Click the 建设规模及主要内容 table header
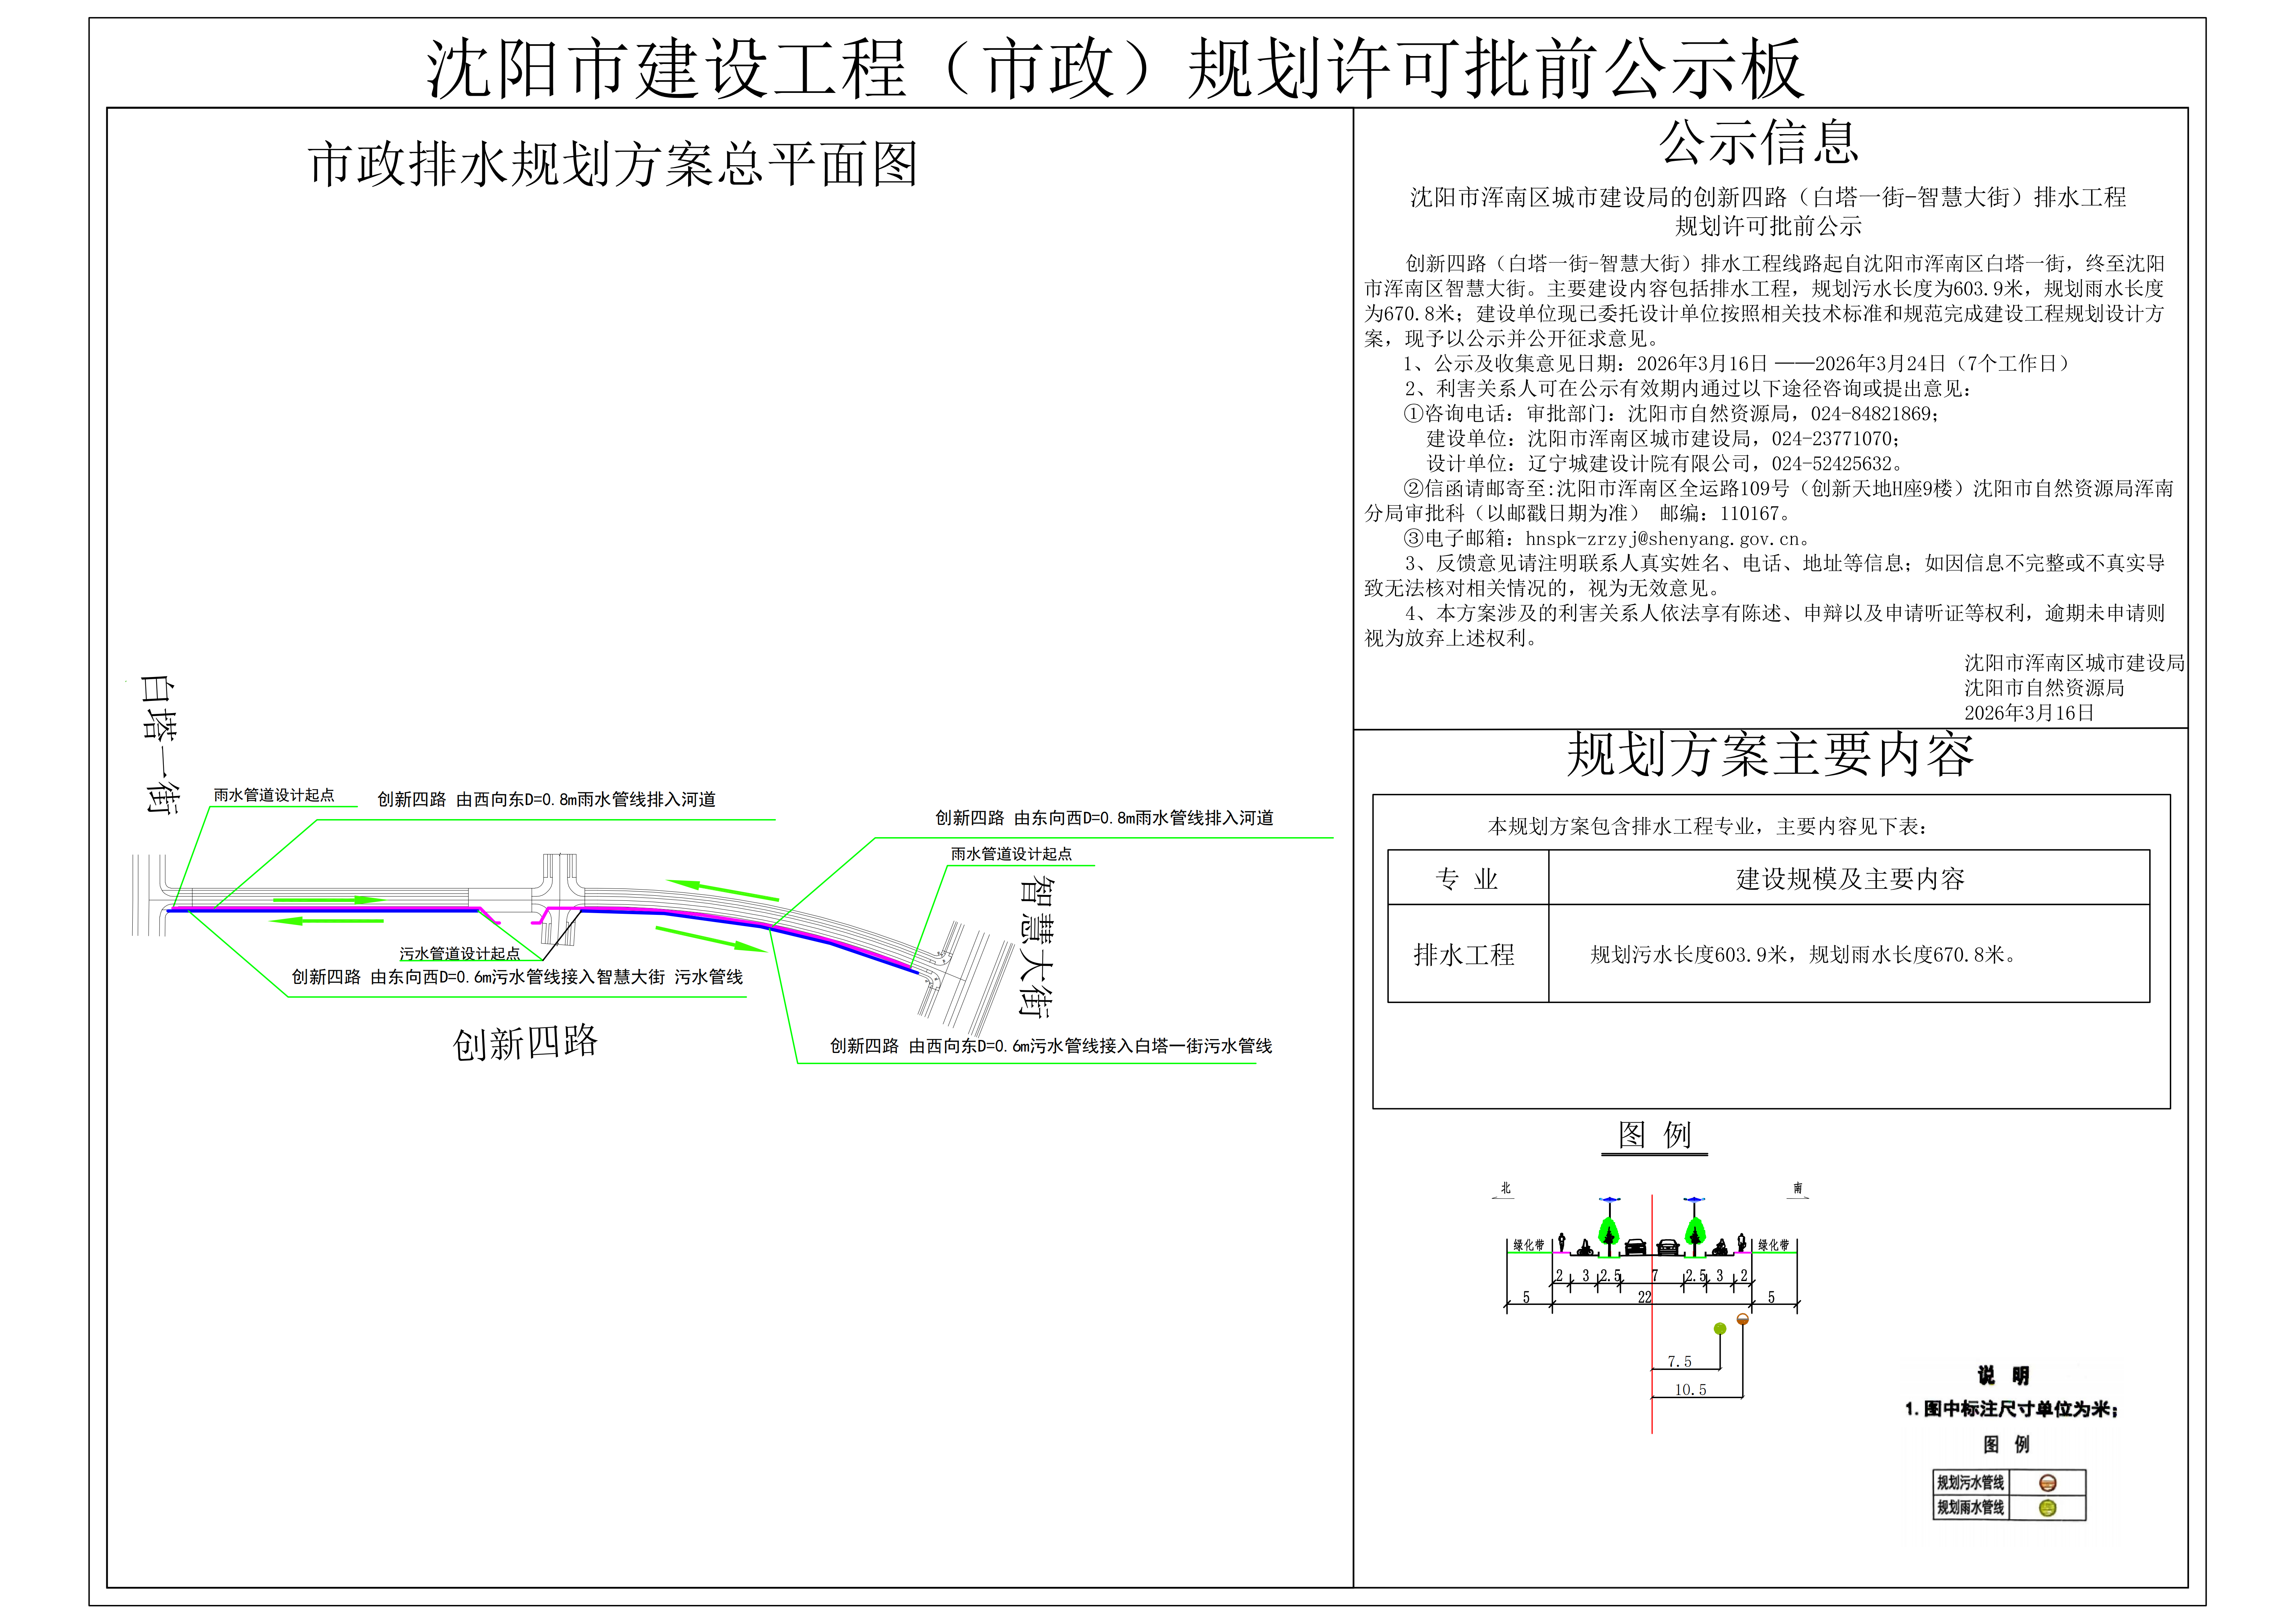The width and height of the screenshot is (2296, 1623). [1850, 879]
